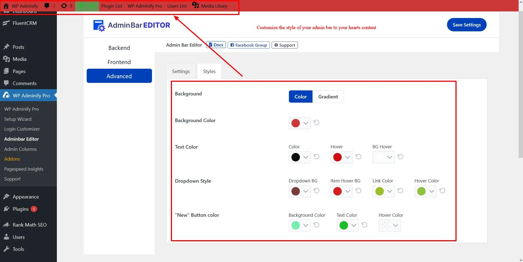The image size is (523, 262).
Task: Reset the Background Color value
Action: pyautogui.click(x=317, y=123)
